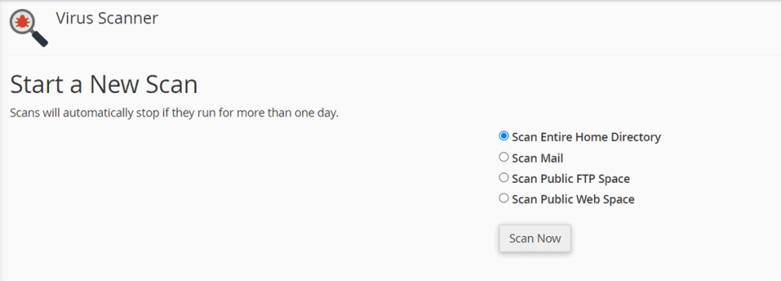Screen dimensions: 781x281
Task: Select the Scan Entire Home Directory radio button
Action: point(503,136)
